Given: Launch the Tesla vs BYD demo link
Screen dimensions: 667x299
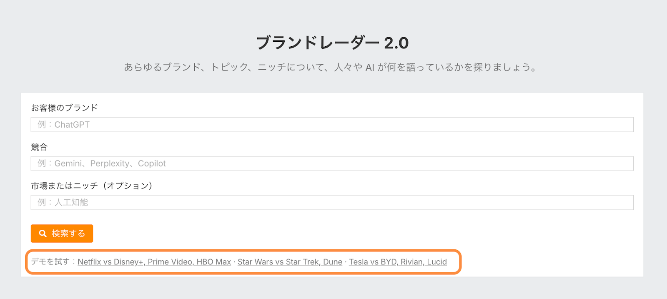Looking at the screenshot, I should (x=398, y=262).
